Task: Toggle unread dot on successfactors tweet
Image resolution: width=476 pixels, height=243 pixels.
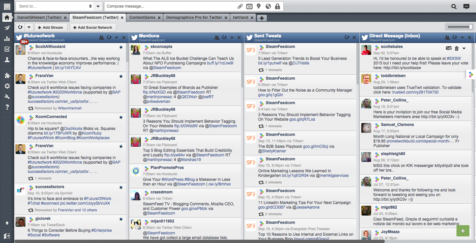Action: (x=121, y=187)
